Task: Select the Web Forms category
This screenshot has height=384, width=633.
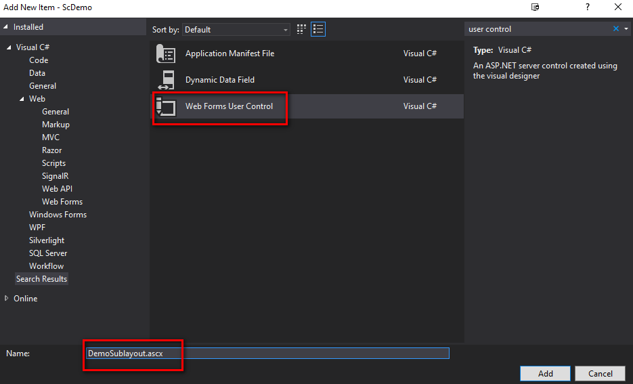Action: tap(62, 202)
